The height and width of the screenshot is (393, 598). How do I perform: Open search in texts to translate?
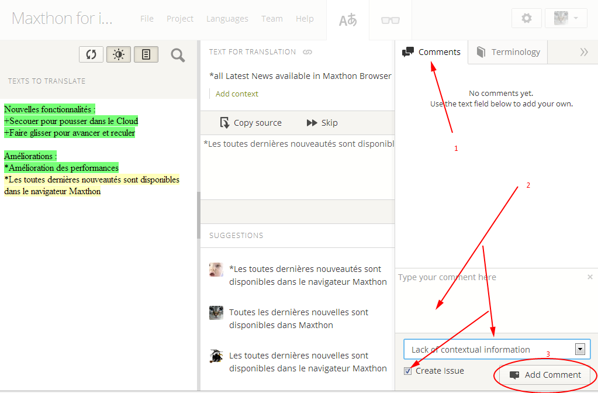(178, 56)
